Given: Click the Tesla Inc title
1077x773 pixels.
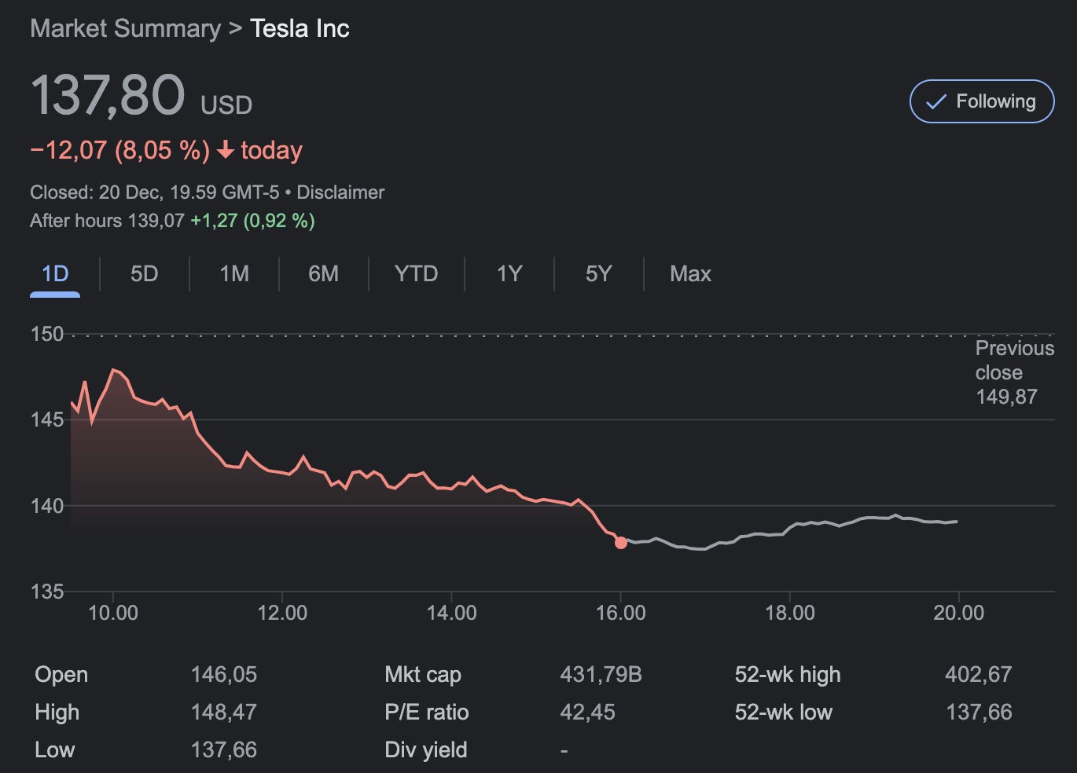Looking at the screenshot, I should [300, 28].
